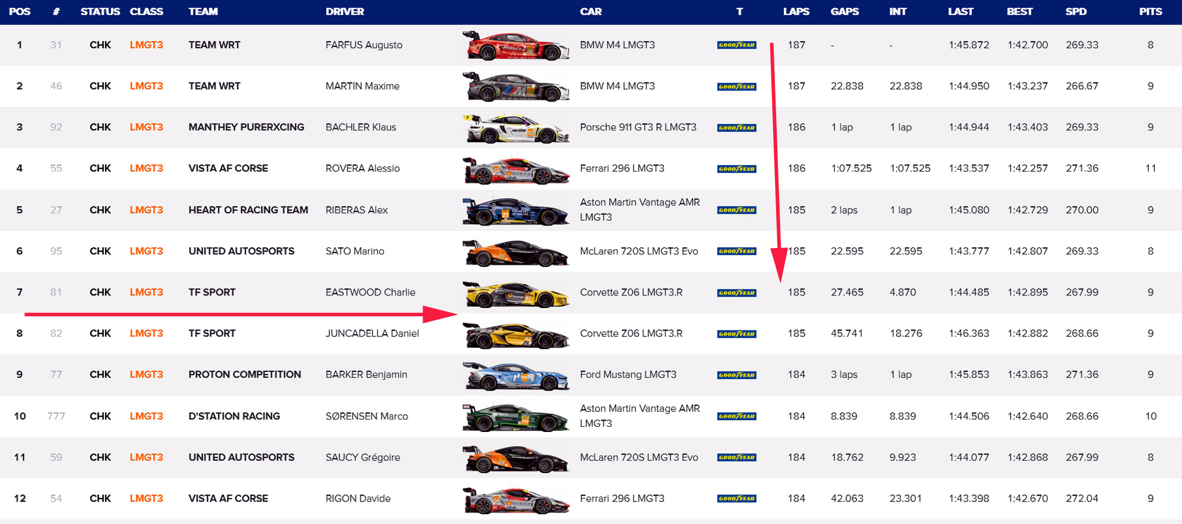Click Goodyear tyre logo in BARKER Benjamin row
This screenshot has height=524, width=1182.
736,375
